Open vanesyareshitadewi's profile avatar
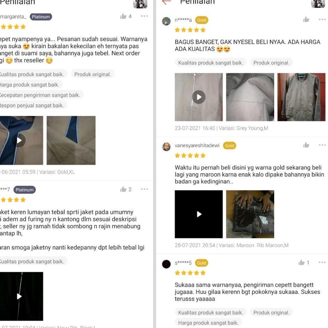Screen dimensions: 328x328 click(166, 146)
